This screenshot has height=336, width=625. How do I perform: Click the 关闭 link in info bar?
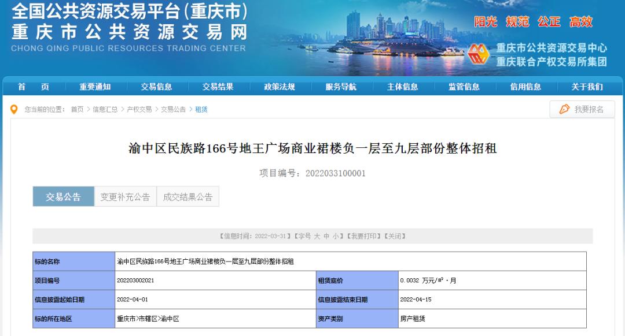[395, 236]
